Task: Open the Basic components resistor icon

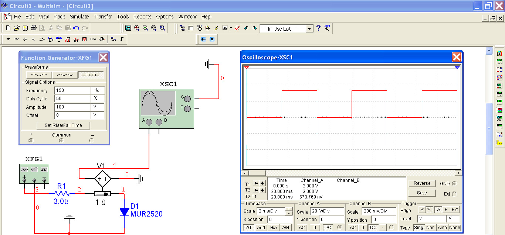Action: pos(17,39)
